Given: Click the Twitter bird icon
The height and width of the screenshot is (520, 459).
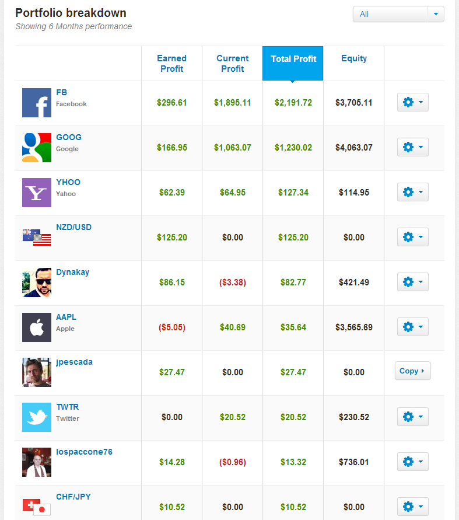Looking at the screenshot, I should tap(37, 417).
